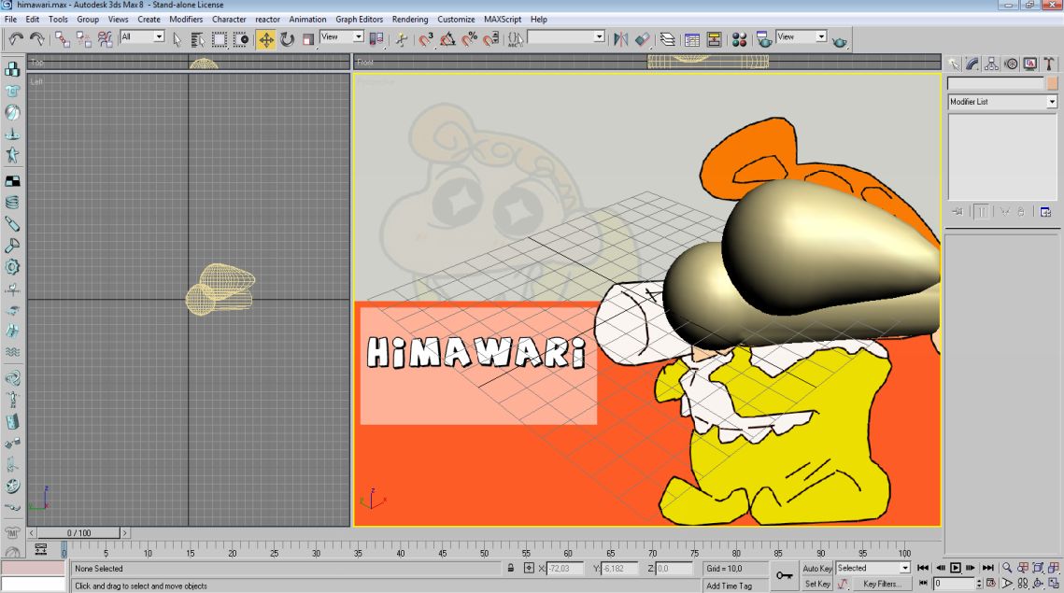
Task: Toggle the selection lock padlock
Action: [510, 568]
